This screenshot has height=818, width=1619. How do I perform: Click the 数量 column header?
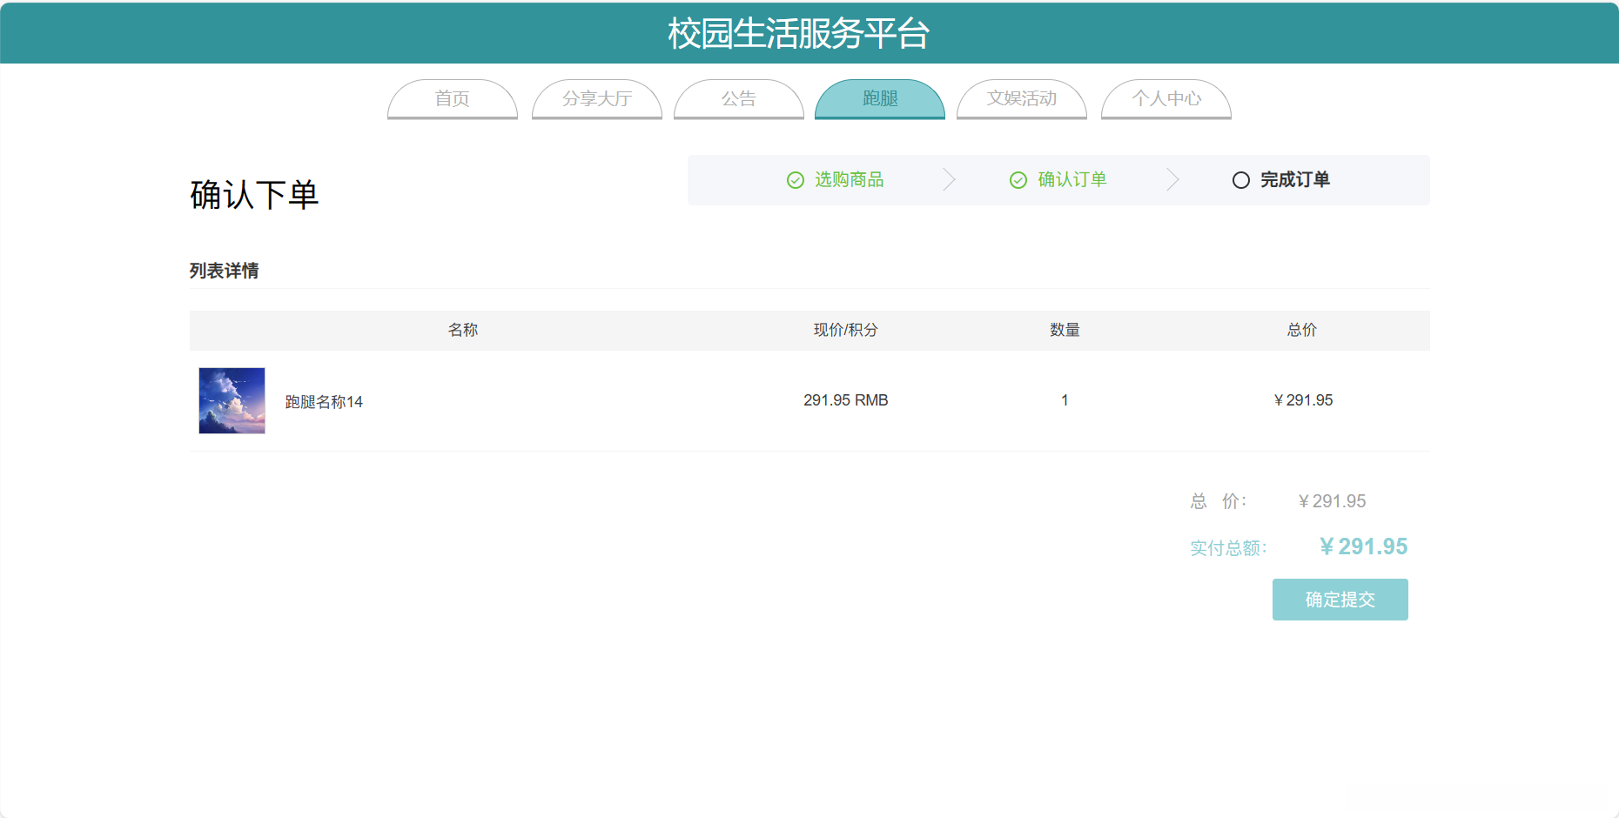tap(1065, 330)
